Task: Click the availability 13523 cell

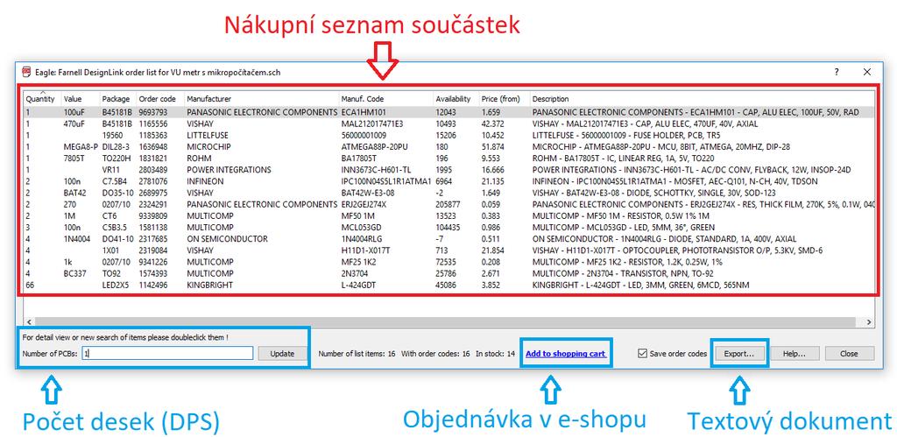Action: [446, 215]
